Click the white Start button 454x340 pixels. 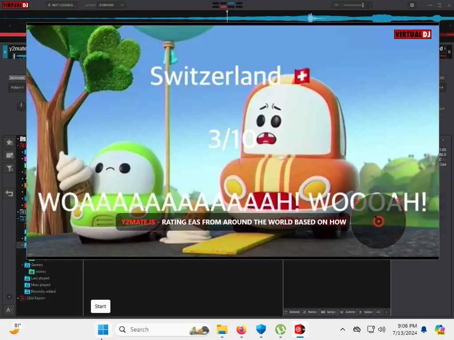coord(101,306)
